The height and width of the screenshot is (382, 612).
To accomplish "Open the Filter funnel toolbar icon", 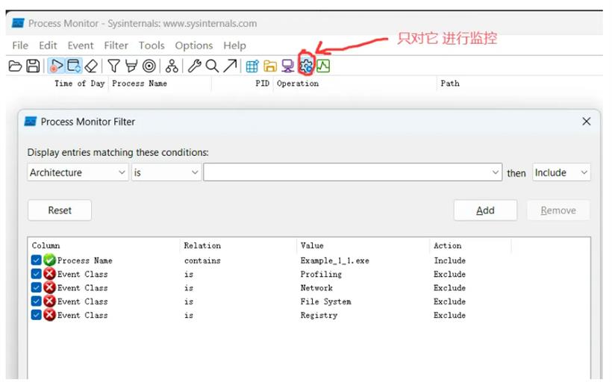I will coord(113,66).
